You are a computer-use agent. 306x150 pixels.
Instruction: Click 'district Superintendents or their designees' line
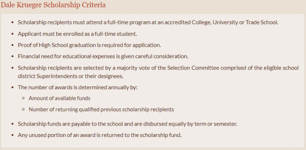coord(71,76)
